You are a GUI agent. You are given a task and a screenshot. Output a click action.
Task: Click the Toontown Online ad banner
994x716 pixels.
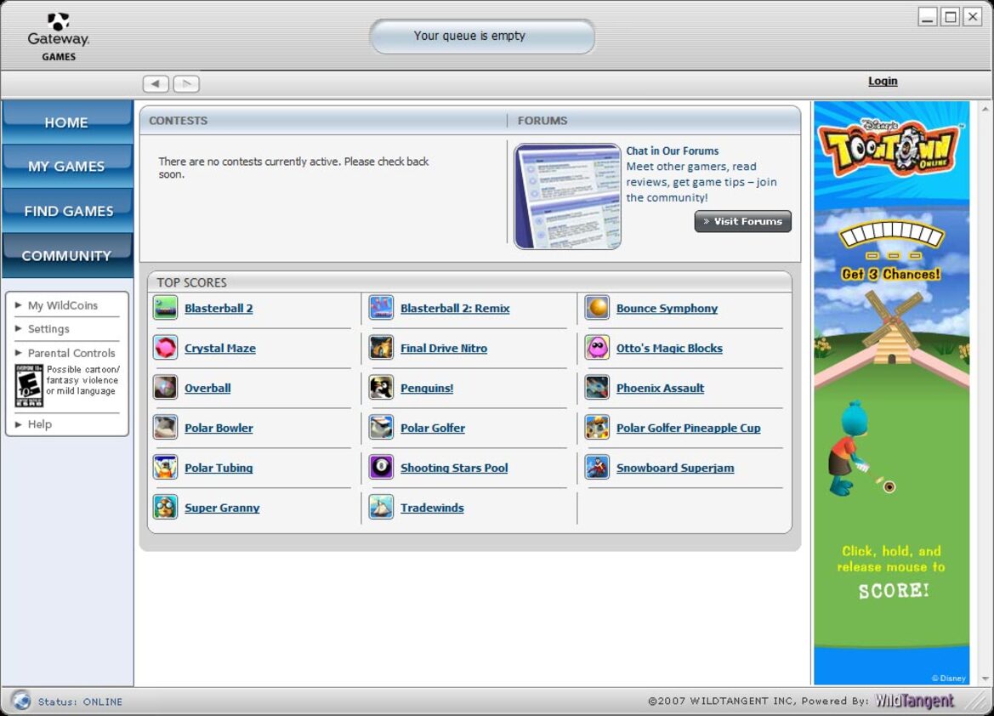click(x=891, y=393)
